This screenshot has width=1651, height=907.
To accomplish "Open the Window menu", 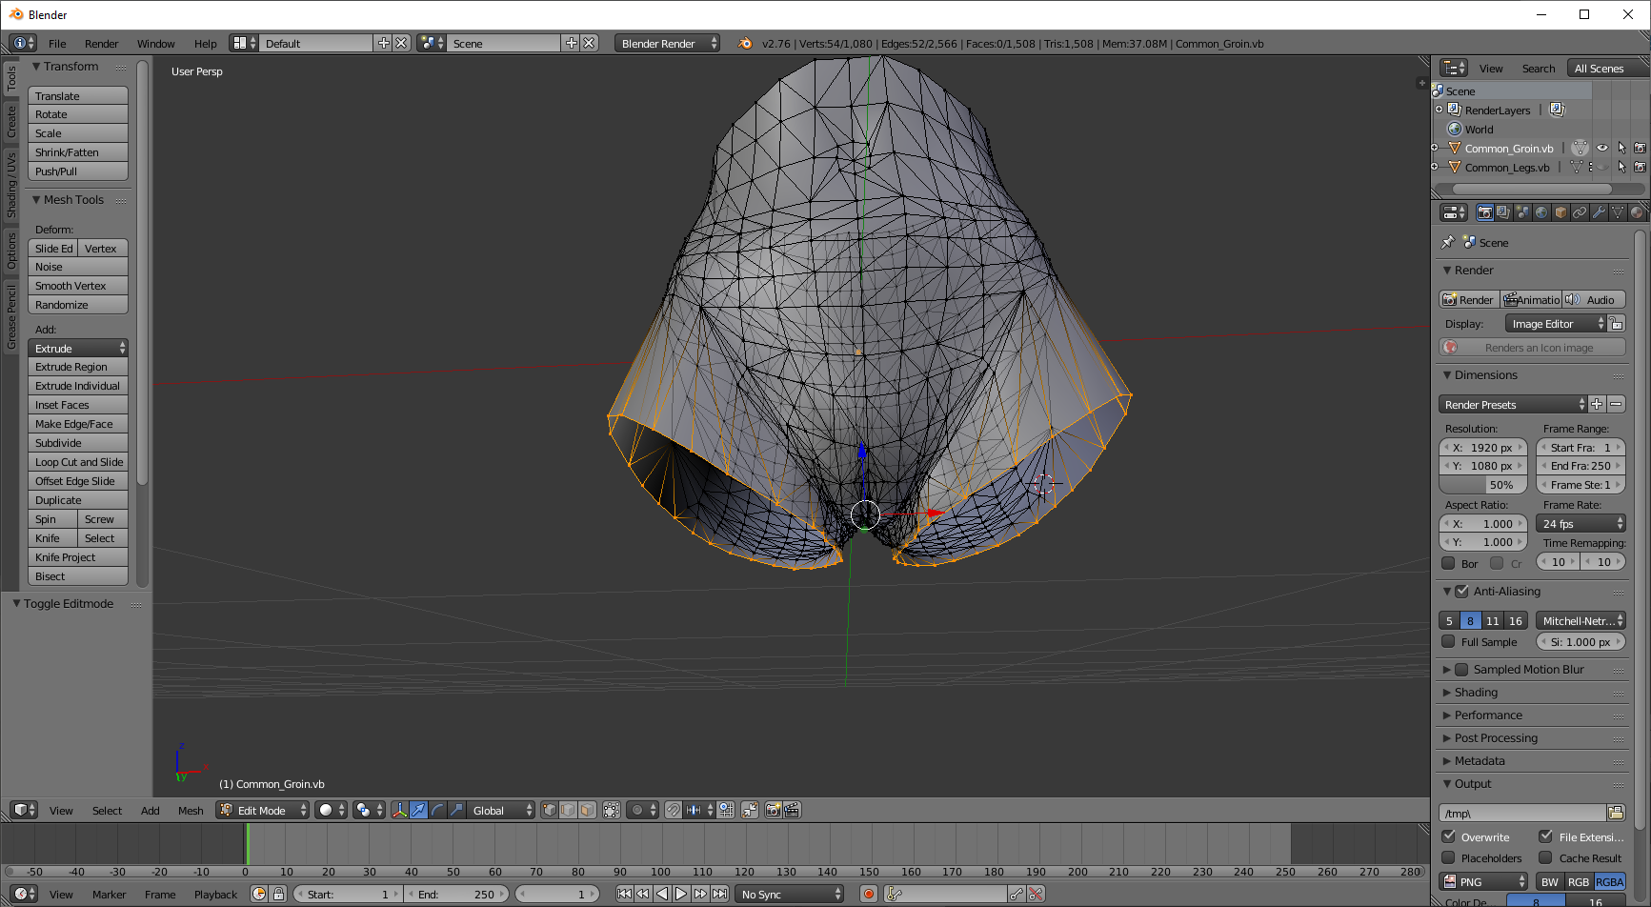I will 155,43.
